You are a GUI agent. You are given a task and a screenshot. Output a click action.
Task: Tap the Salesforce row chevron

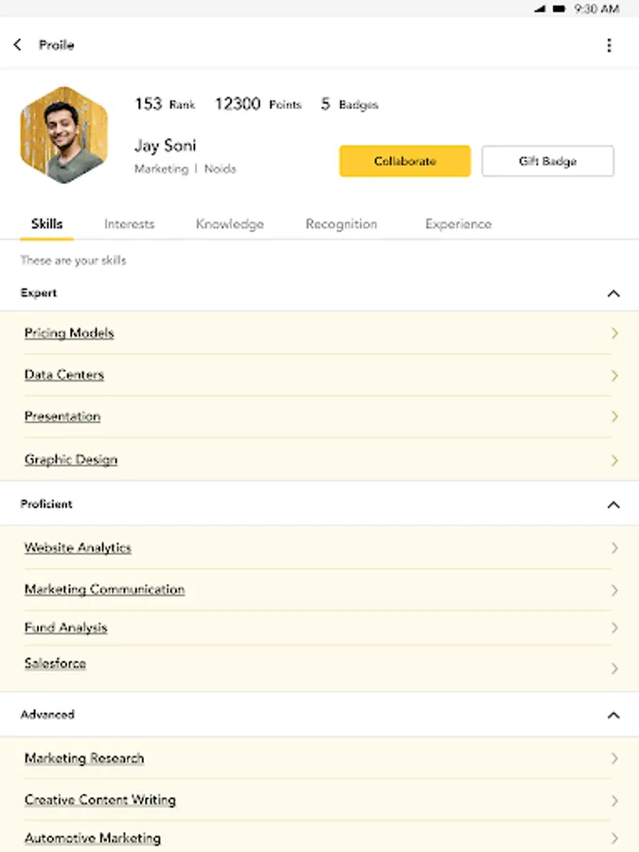point(614,668)
